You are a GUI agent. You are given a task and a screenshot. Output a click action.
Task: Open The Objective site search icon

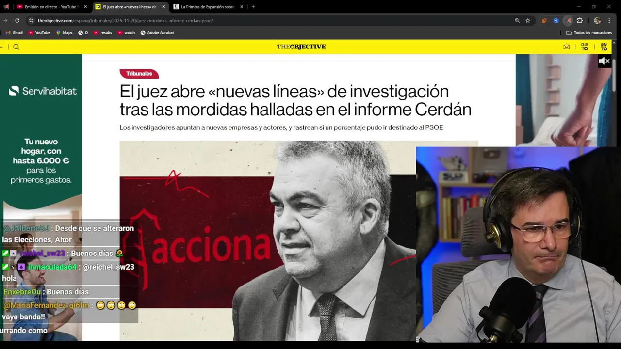(16, 47)
